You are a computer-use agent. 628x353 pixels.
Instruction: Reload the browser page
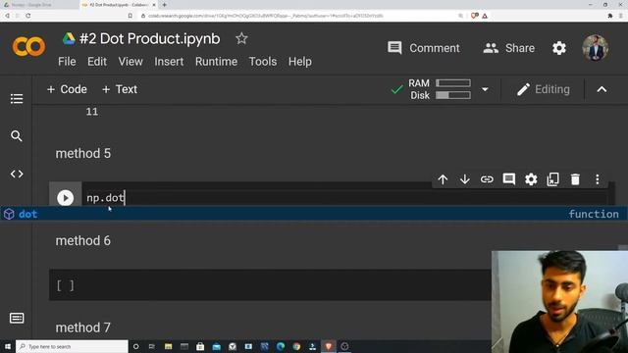point(28,16)
